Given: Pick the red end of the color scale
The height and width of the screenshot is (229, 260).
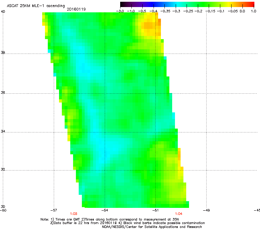Looking at the screenshot, I should coord(252,4).
